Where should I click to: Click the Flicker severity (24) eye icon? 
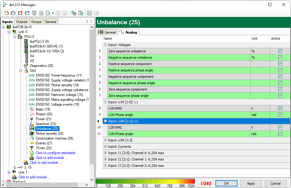point(32,134)
